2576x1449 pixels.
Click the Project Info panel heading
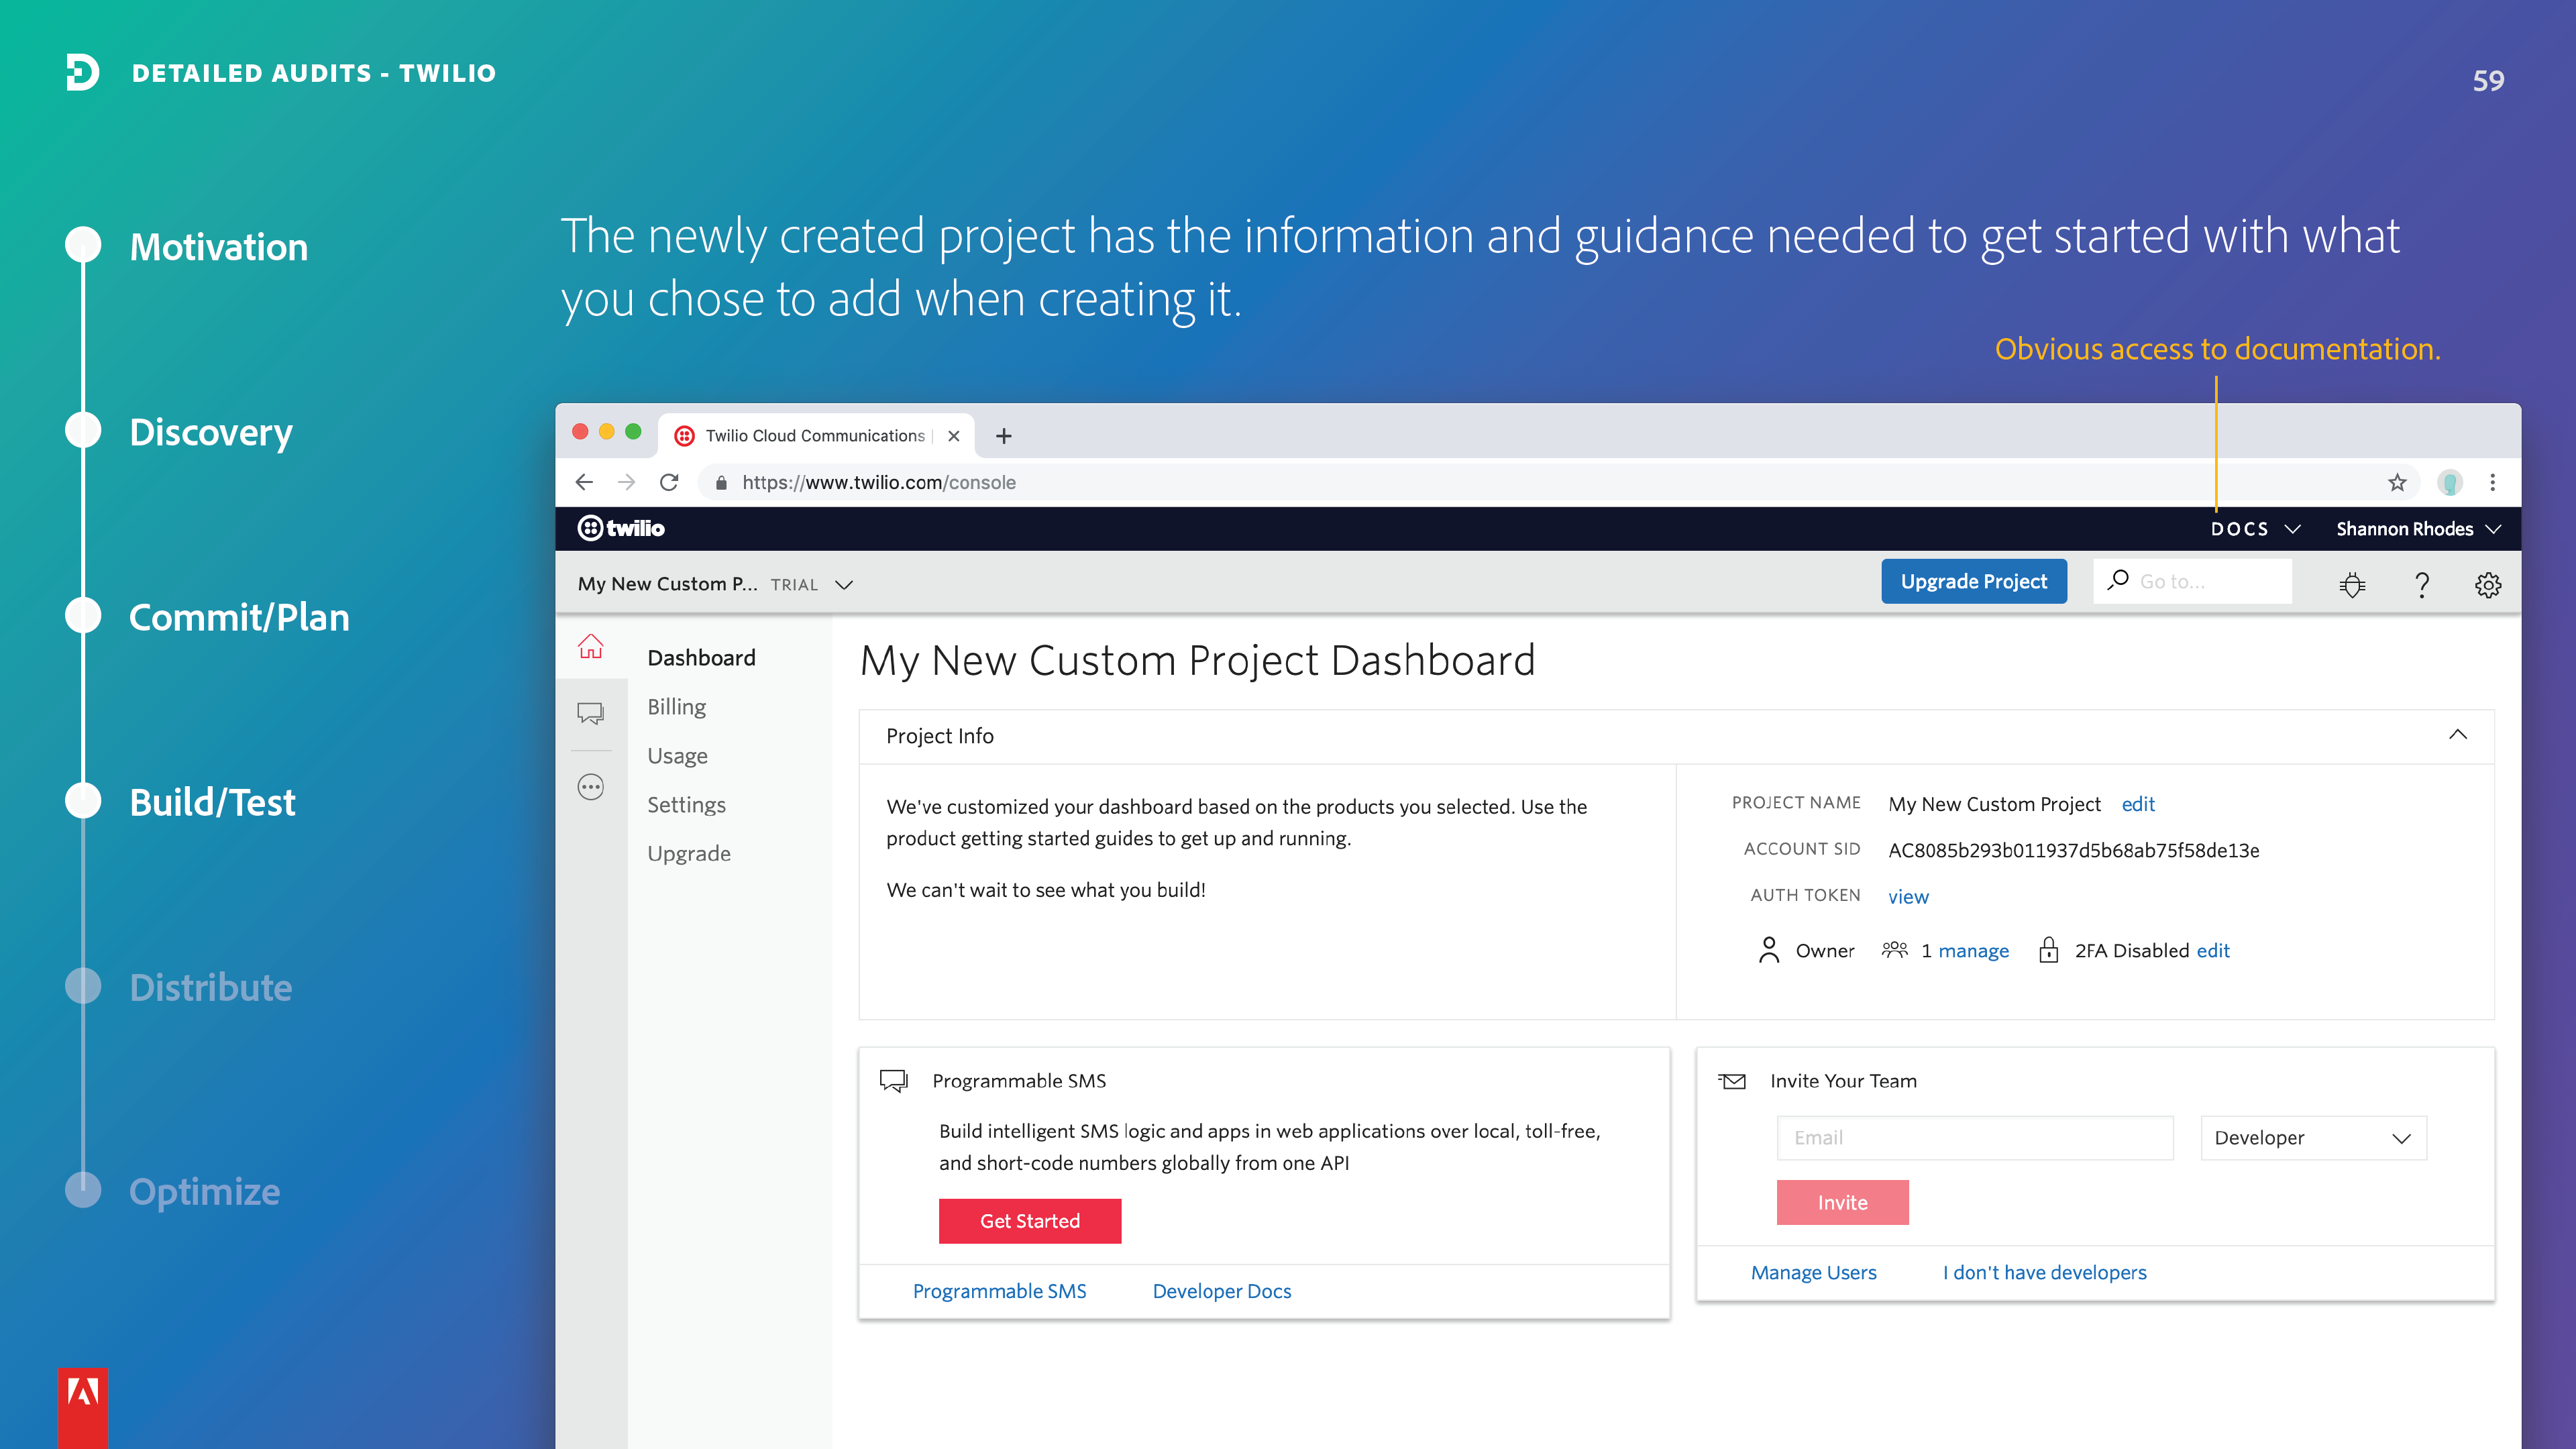coord(939,736)
